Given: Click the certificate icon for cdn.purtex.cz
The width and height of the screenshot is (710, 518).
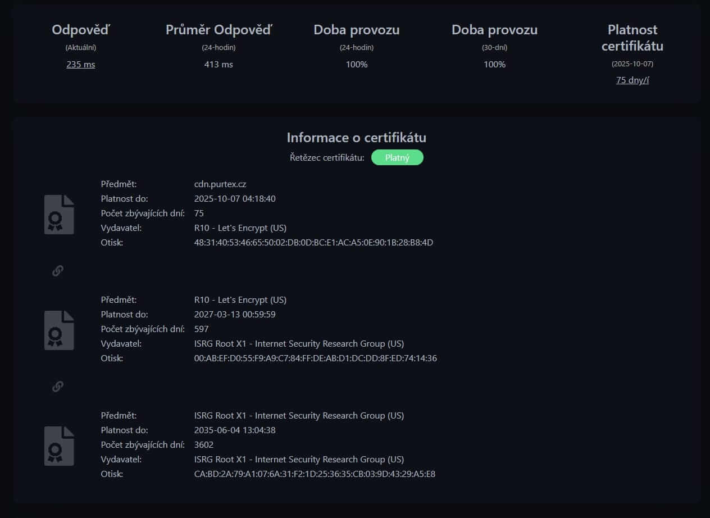Looking at the screenshot, I should tap(59, 214).
